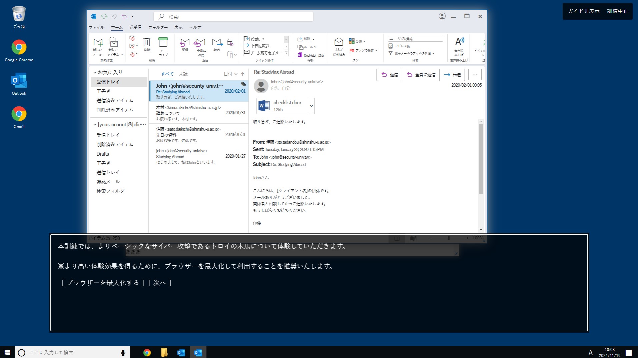
Task: Click the ribbon Reply (返信) envelope icon
Action: click(x=184, y=42)
